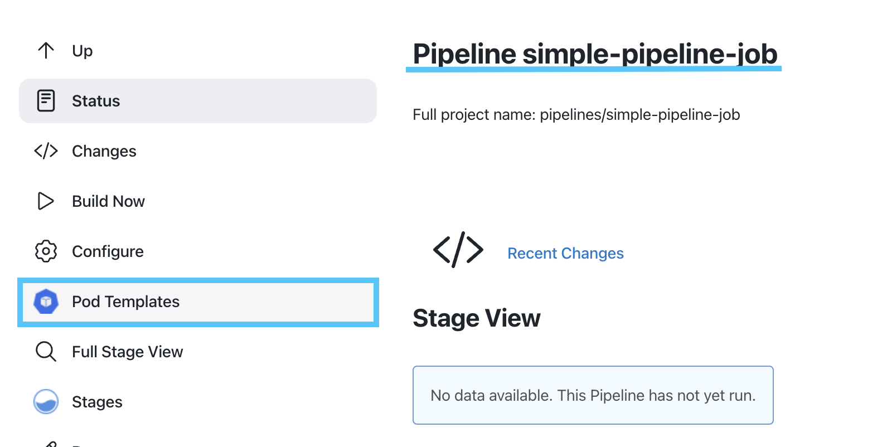Click the No data available message box
The width and height of the screenshot is (882, 447).
click(593, 395)
